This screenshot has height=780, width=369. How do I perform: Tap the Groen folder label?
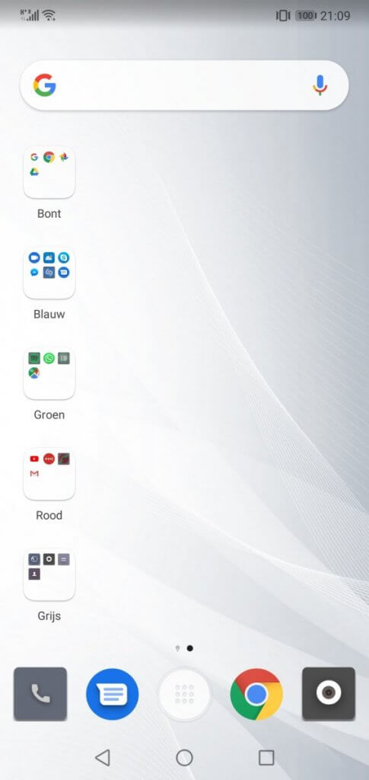point(49,414)
